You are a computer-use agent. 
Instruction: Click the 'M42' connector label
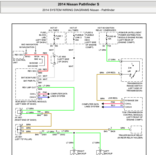(36, 59)
